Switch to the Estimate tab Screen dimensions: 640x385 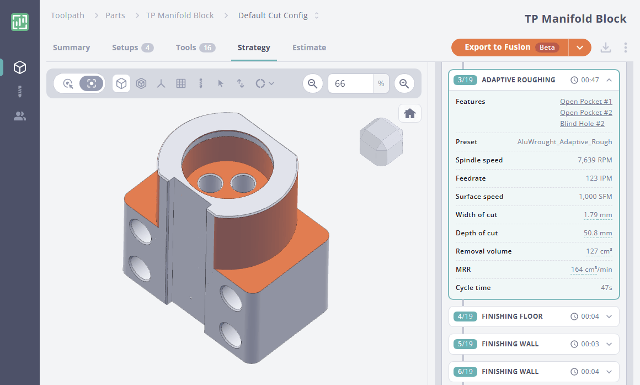(309, 48)
